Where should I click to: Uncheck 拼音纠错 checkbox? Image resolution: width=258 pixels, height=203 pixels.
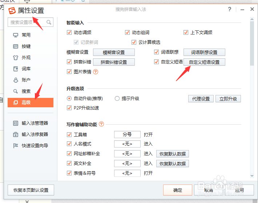click(x=69, y=62)
